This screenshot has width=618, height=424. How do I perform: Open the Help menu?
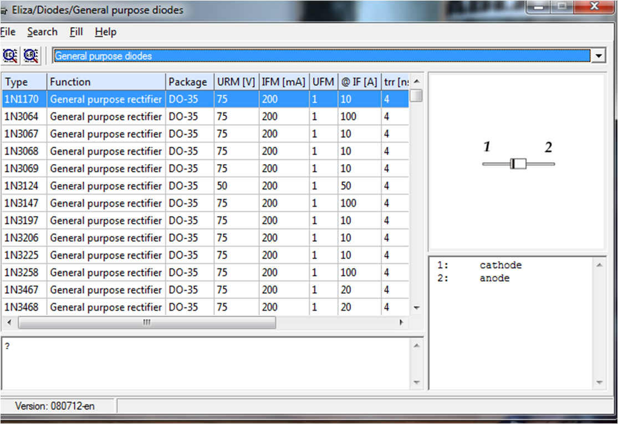[x=106, y=32]
